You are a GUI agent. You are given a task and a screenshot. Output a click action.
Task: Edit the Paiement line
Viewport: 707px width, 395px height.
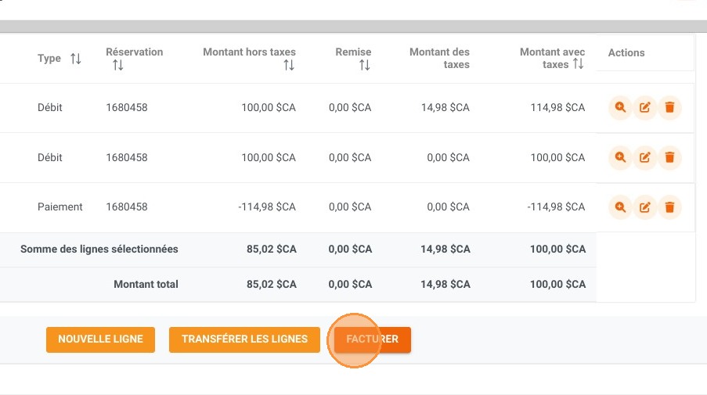pos(645,206)
